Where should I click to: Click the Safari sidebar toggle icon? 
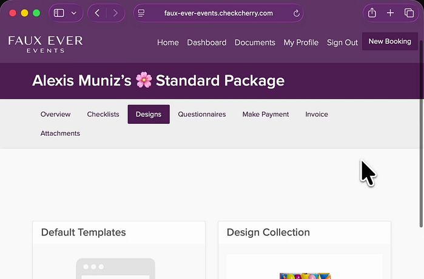(x=59, y=13)
